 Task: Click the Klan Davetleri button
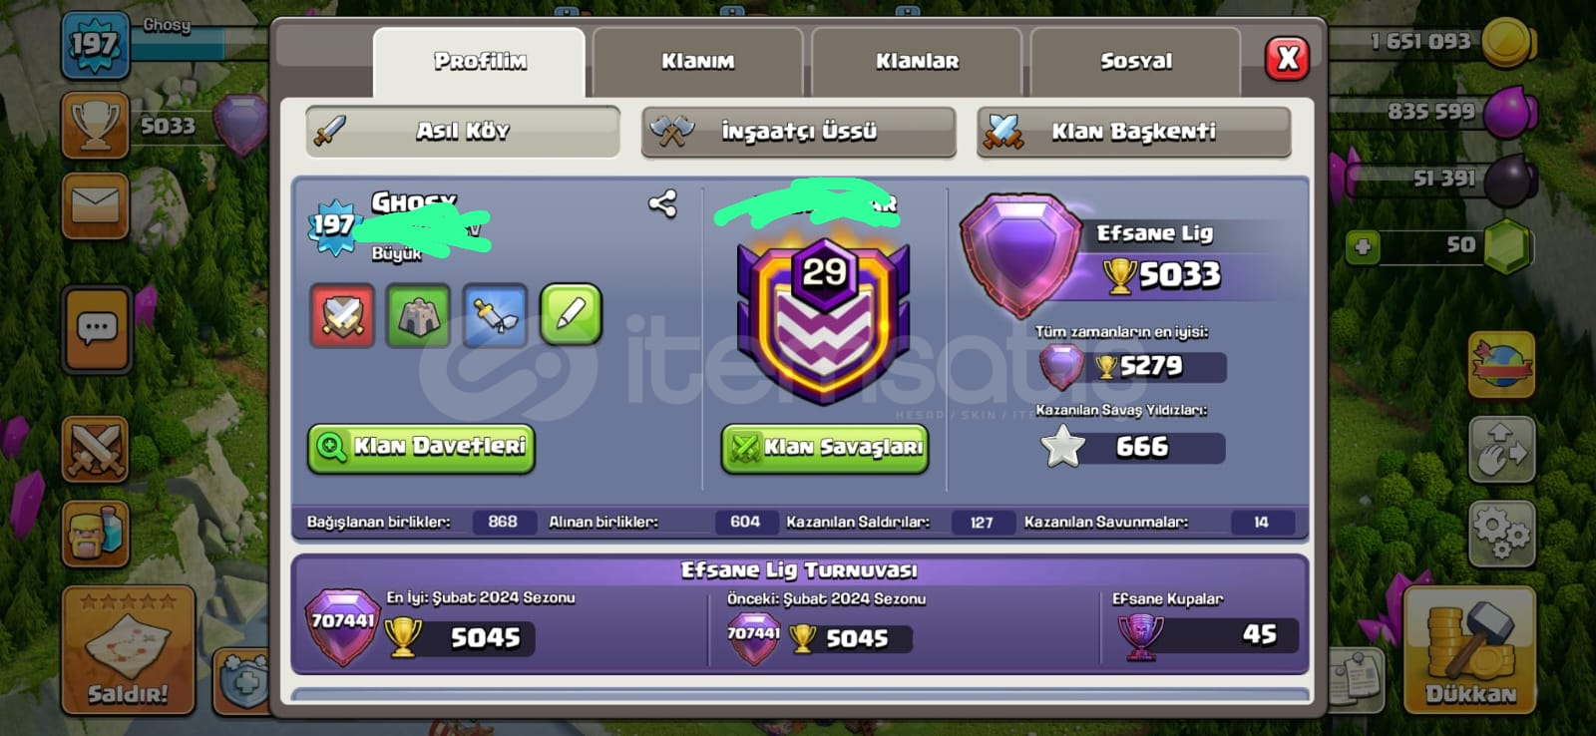click(421, 447)
